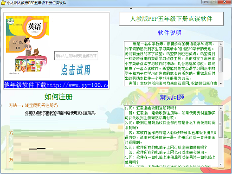Minimize the window
This screenshot has width=232, height=174.
(206, 2)
